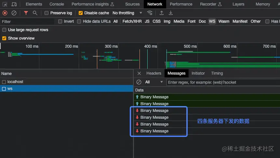Filter by Other requests
The width and height of the screenshot is (280, 158).
click(256, 21)
